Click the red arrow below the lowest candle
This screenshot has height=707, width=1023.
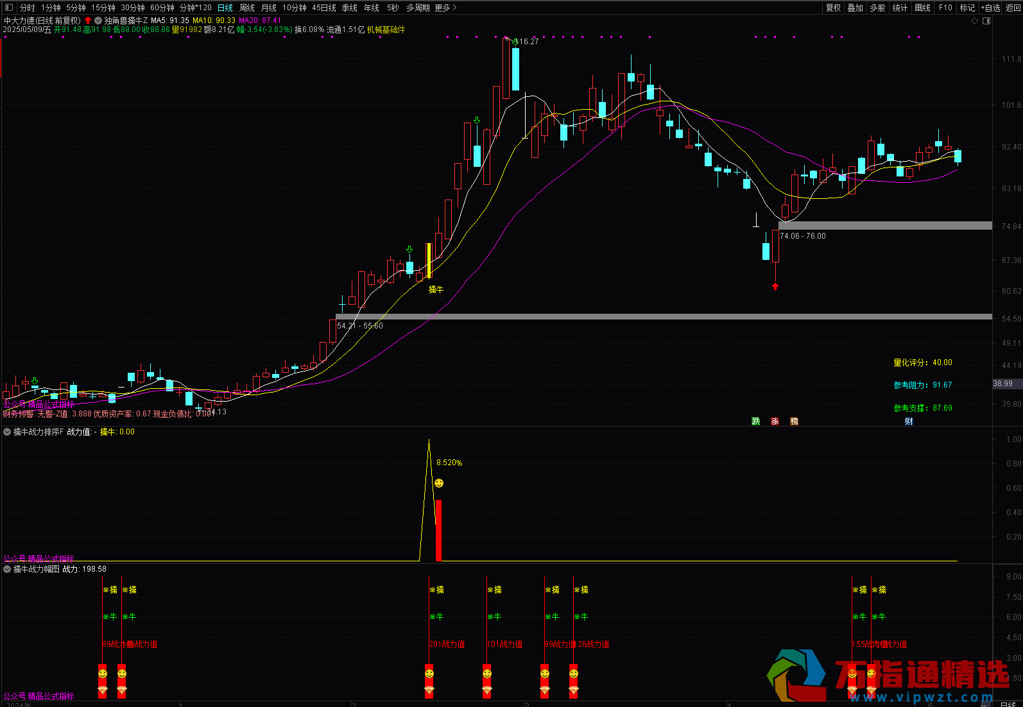(x=775, y=286)
